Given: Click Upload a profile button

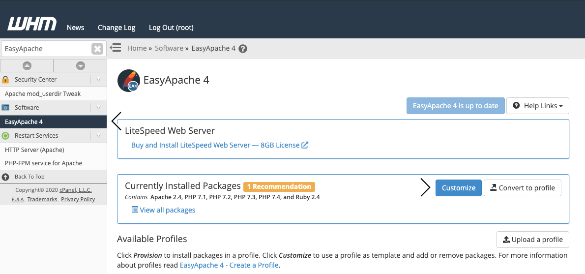Looking at the screenshot, I should 533,240.
